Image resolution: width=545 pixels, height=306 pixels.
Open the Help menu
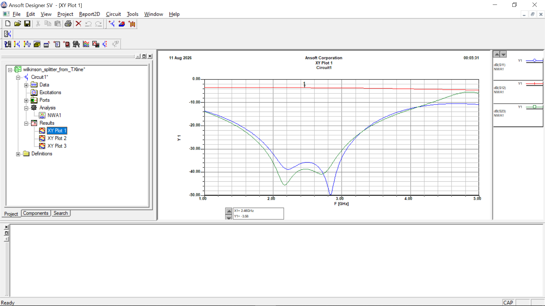174,14
